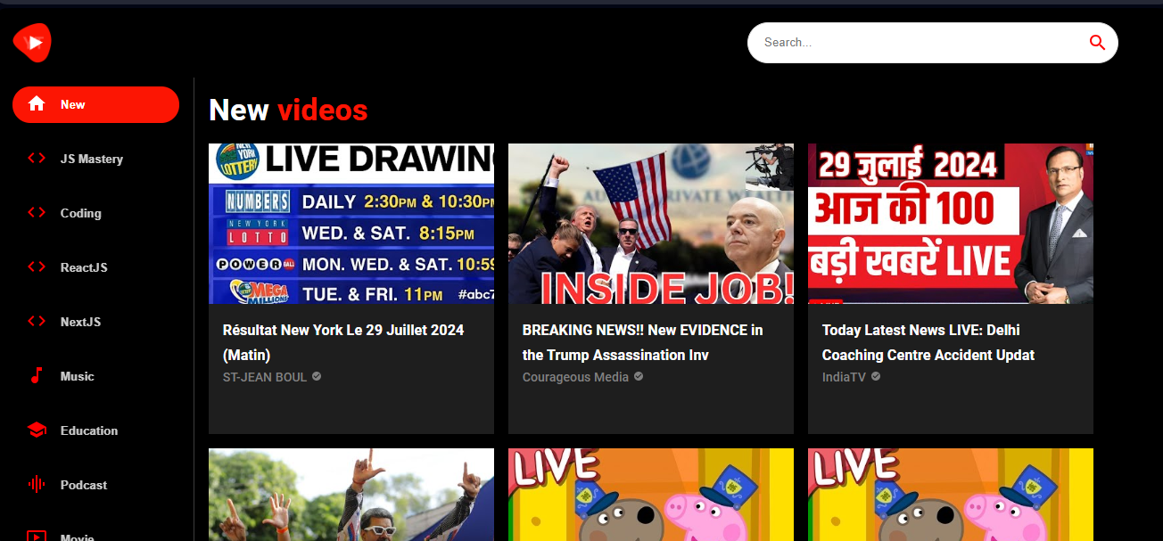Open the Podcast category in the sidebar
The width and height of the screenshot is (1163, 541).
tap(95, 485)
